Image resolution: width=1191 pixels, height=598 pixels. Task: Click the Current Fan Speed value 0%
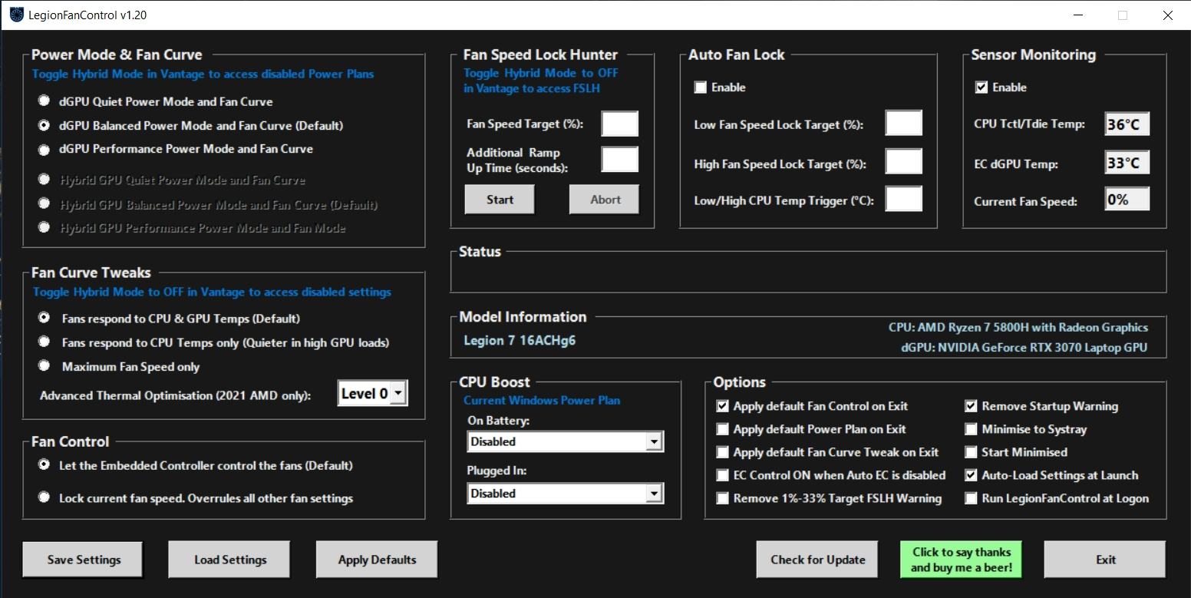click(x=1127, y=200)
